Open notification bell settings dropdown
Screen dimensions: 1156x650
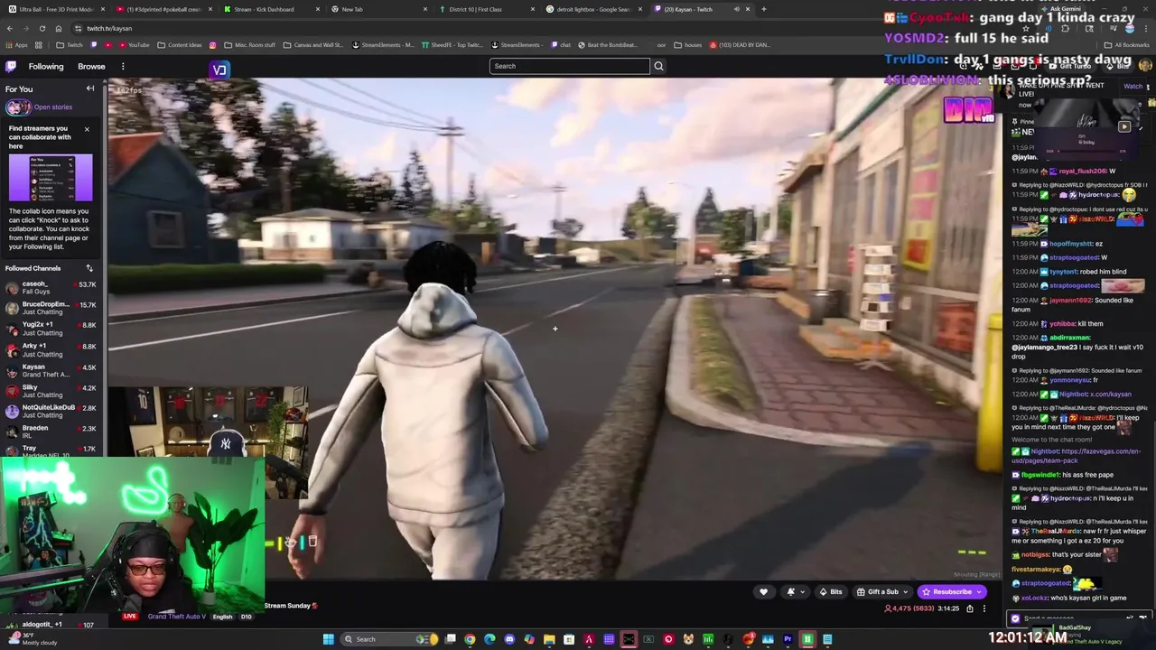tap(795, 592)
